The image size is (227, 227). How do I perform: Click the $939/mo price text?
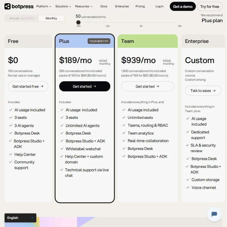(138, 60)
